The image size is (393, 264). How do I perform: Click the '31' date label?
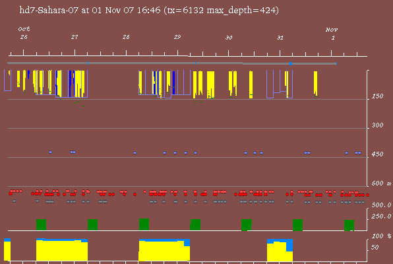tap(280, 38)
